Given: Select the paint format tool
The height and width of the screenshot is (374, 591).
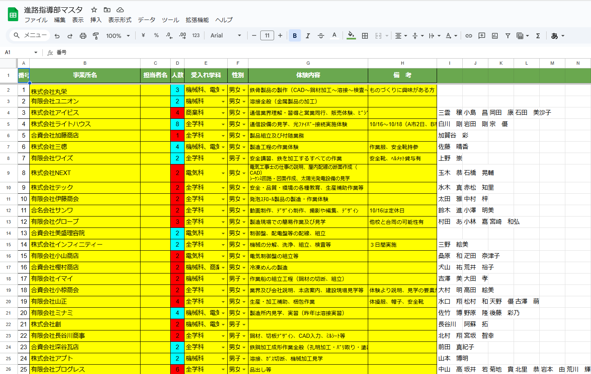Looking at the screenshot, I should [96, 36].
